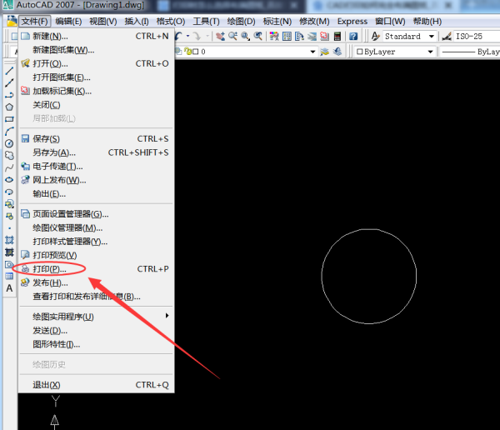Viewport: 500px width, 430px height.
Task: Select the Line draw tool
Action: [x=9, y=71]
